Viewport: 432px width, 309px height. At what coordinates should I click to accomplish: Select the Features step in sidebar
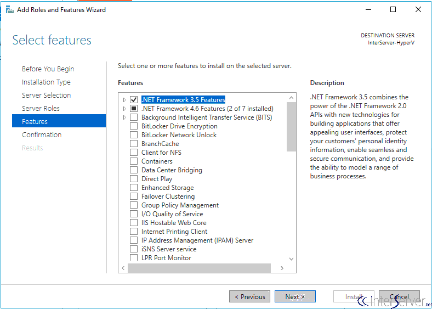point(59,121)
